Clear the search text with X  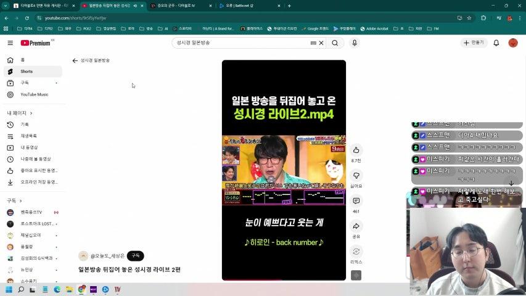coord(321,43)
